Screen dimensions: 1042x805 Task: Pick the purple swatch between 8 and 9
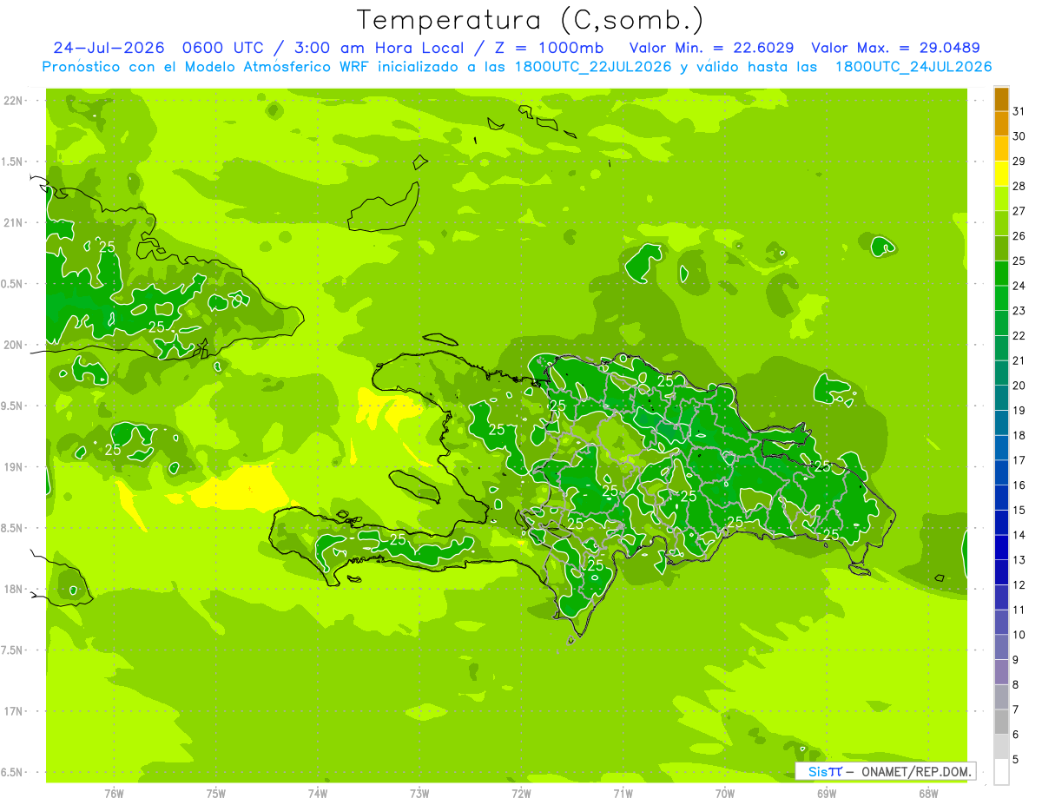point(1001,672)
